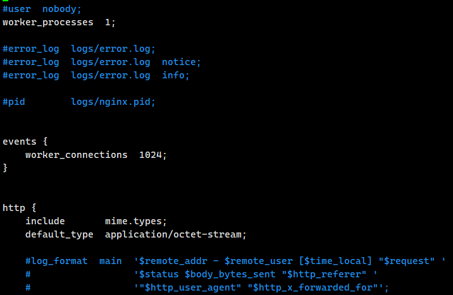
Task: Click the value '1' after worker_processes
Action: (108, 22)
